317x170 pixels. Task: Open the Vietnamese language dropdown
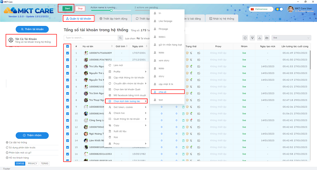coord(261,9)
